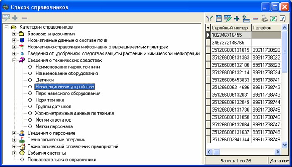Click the table's scroll up arrow
Viewport: 292px width, 167px height.
click(285, 28)
